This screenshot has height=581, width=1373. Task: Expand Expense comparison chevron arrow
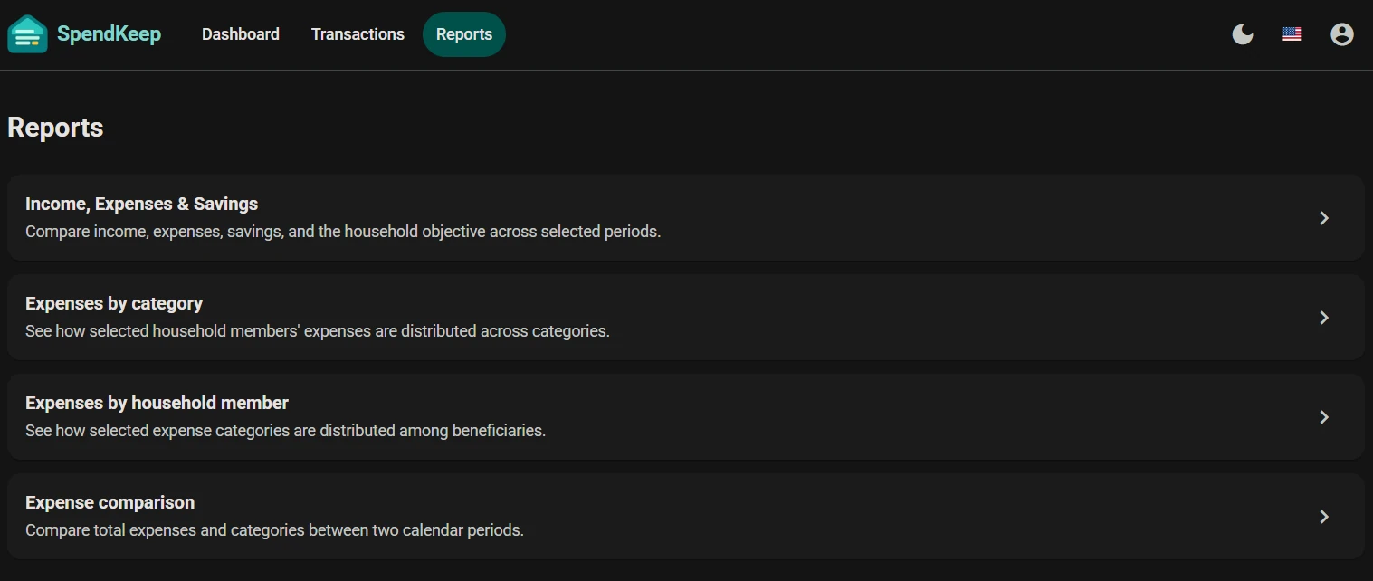tap(1324, 517)
